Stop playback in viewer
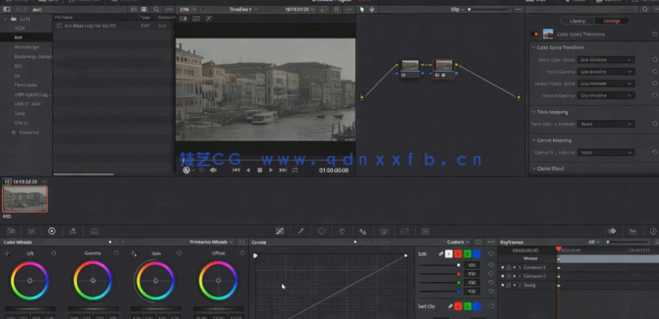The width and height of the screenshot is (659, 319). point(260,170)
